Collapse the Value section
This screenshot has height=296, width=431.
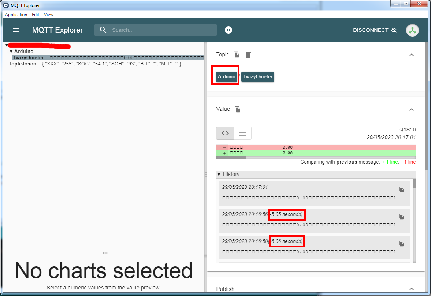click(411, 110)
